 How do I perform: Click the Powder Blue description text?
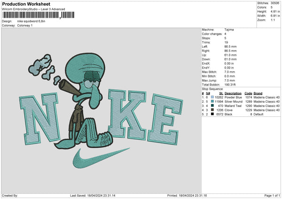[233, 97]
